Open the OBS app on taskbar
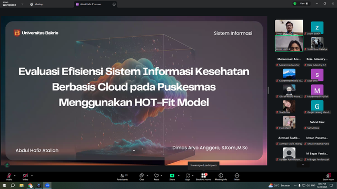Image resolution: width=337 pixels, height=189 pixels. coord(38,185)
